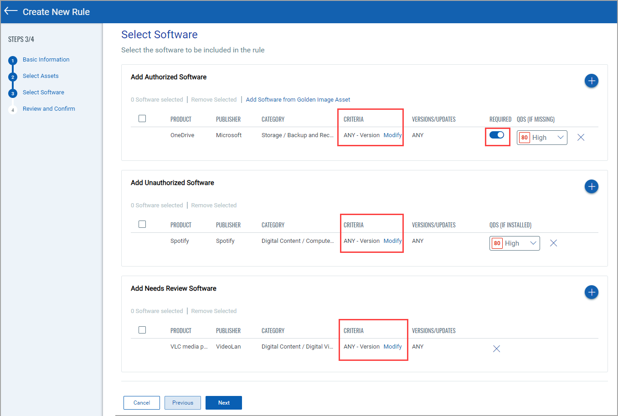
Task: Select the VLC media p... product cell
Action: (189, 346)
